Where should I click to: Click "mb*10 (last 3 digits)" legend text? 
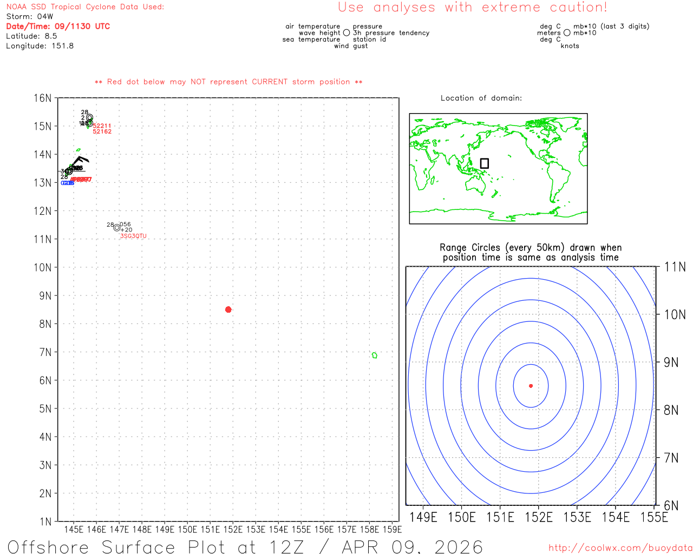[x=611, y=27]
